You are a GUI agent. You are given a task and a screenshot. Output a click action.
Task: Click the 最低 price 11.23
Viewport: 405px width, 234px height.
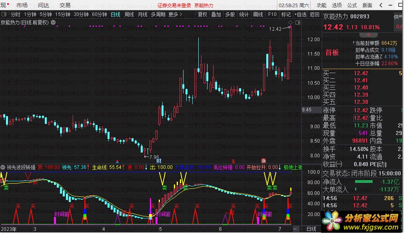click(x=361, y=126)
